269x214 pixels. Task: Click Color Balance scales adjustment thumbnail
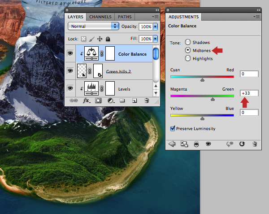coord(91,53)
